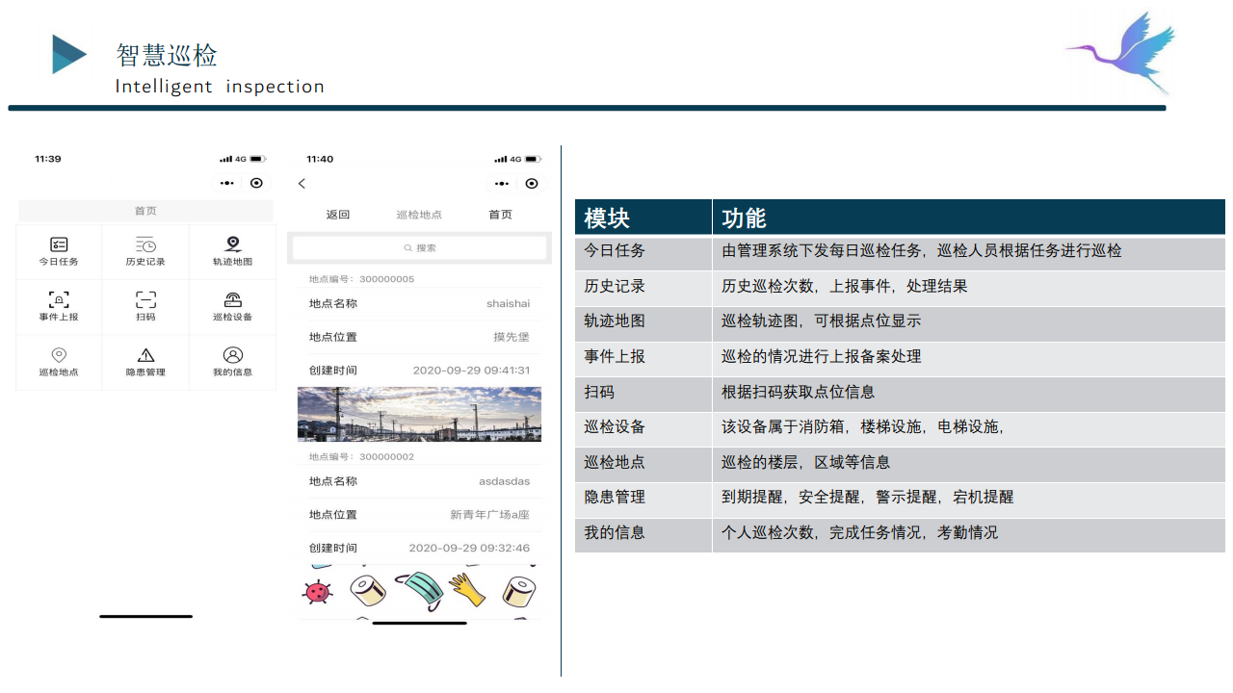Open the 巡检设备 device icon
Screen dimensions: 1233x693
click(232, 299)
